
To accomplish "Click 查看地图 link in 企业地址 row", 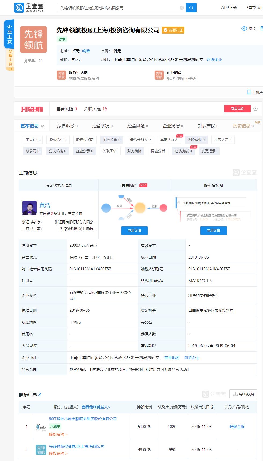I will coord(172,358).
